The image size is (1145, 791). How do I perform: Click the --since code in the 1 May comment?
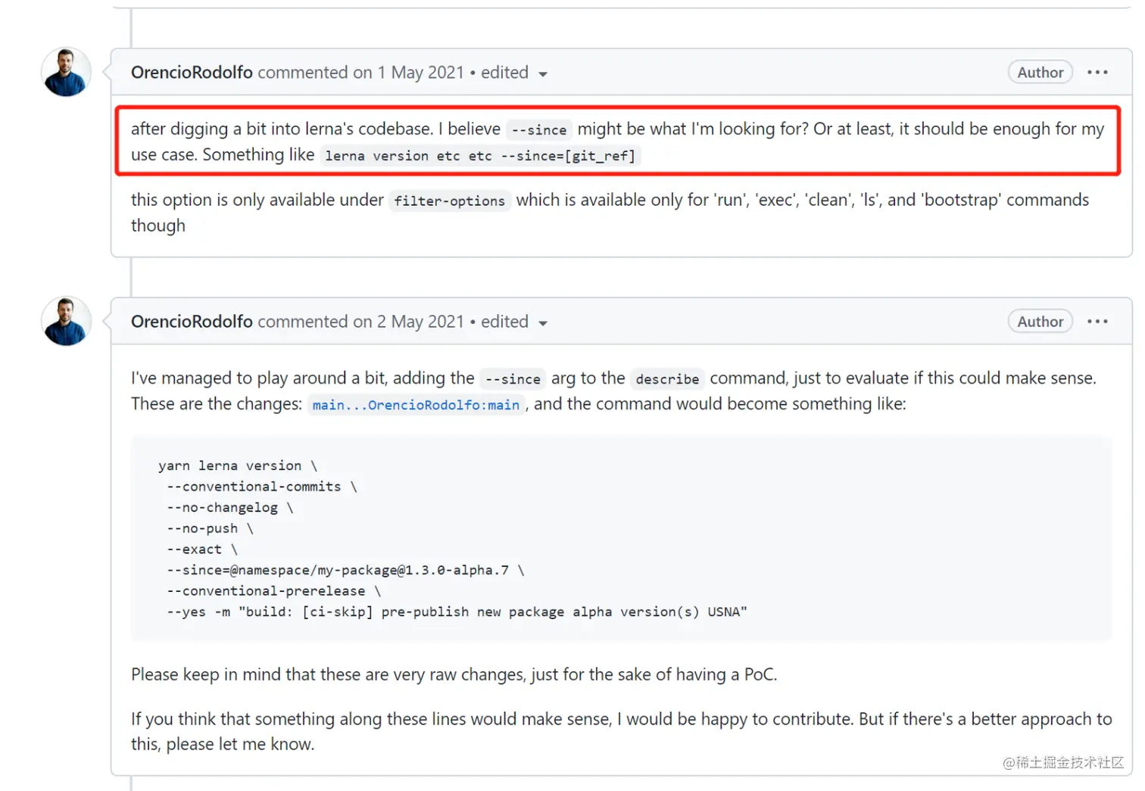[538, 130]
